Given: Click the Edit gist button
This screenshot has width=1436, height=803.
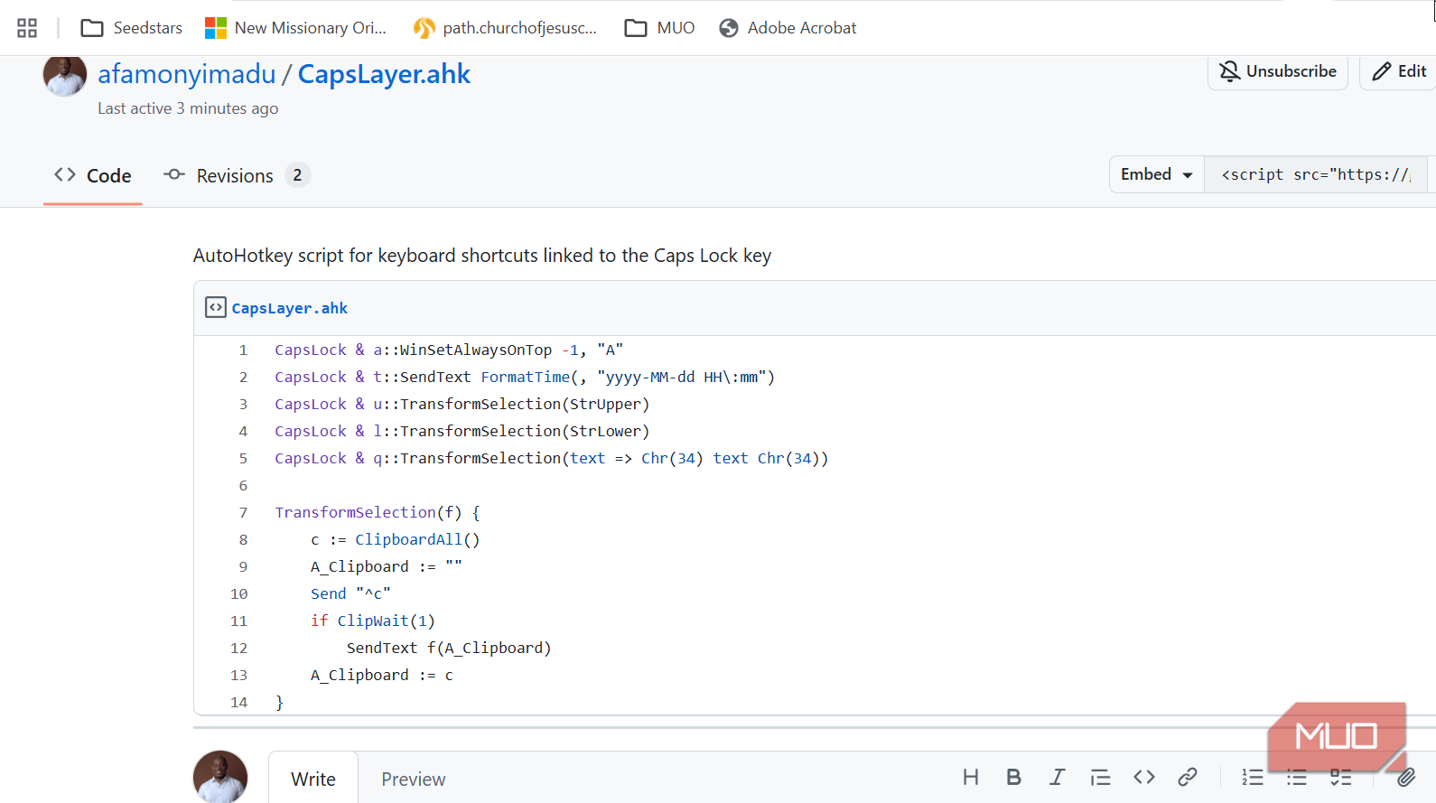Looking at the screenshot, I should coord(1399,71).
